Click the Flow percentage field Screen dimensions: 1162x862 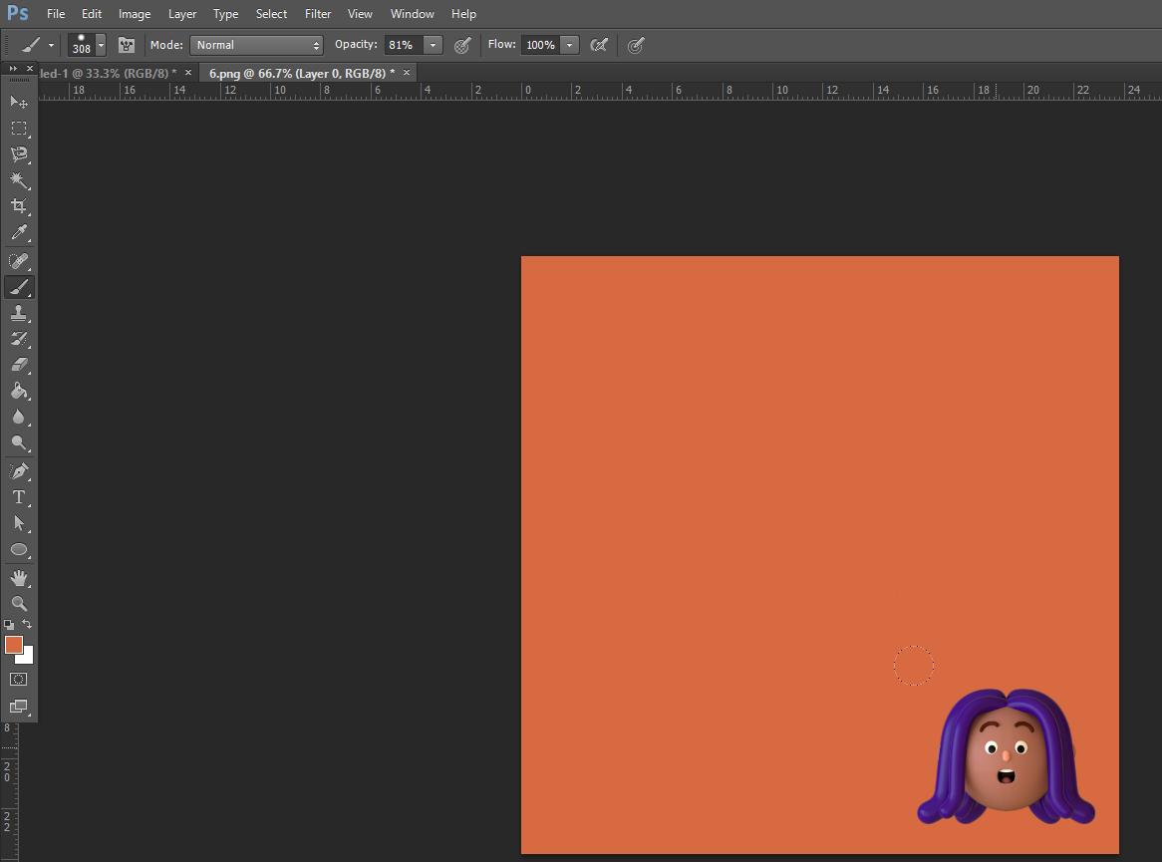(x=540, y=45)
